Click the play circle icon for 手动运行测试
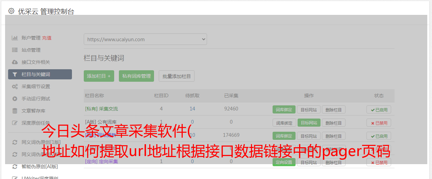Image resolution: width=432 pixels, height=179 pixels. click(15, 99)
